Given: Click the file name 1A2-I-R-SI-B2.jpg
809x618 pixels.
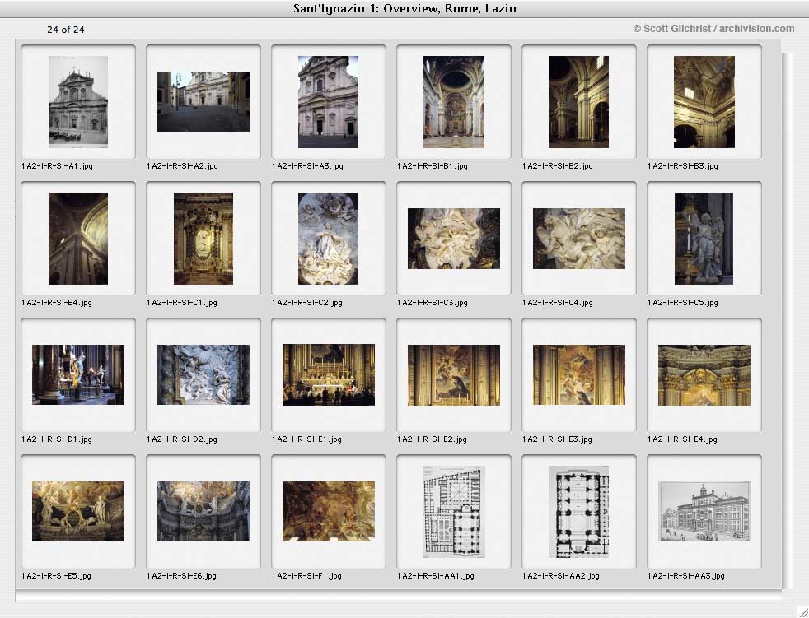Looking at the screenshot, I should (558, 166).
